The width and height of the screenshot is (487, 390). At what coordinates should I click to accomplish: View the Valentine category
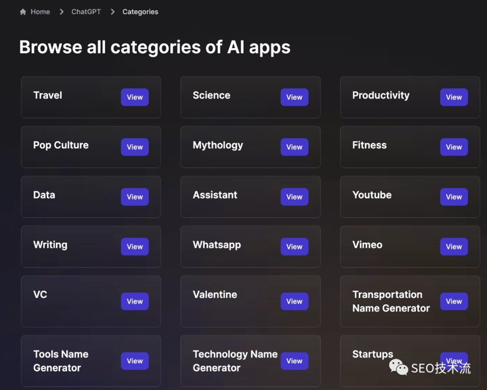[x=294, y=301]
